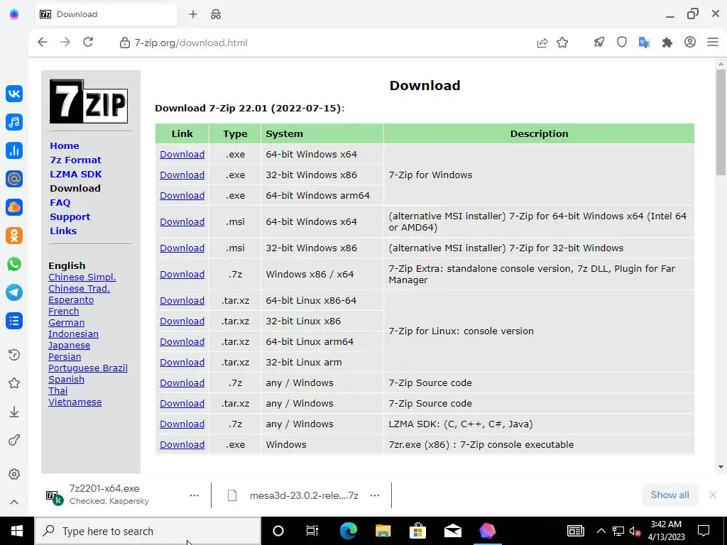Open a new tab with plus button
727x545 pixels.
(193, 14)
